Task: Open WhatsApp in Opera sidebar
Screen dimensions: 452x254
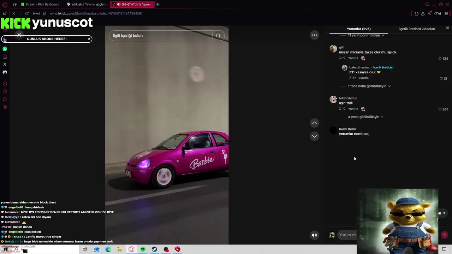Action: coord(5,49)
